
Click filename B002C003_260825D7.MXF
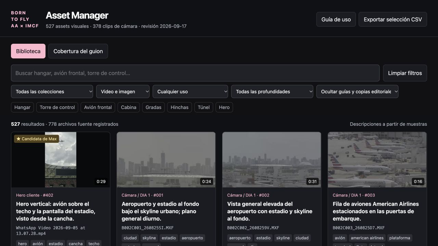(359, 228)
